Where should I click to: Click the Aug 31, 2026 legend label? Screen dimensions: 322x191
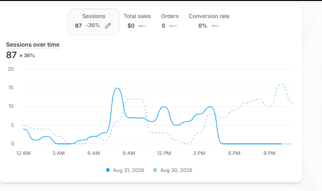(x=128, y=170)
